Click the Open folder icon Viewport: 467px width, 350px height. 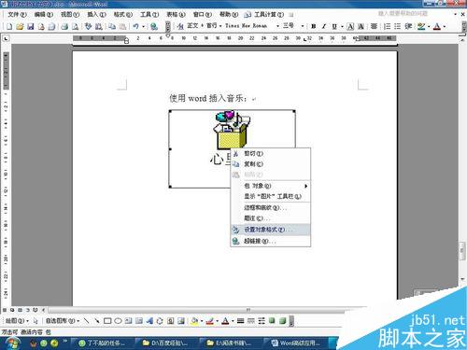point(20,26)
